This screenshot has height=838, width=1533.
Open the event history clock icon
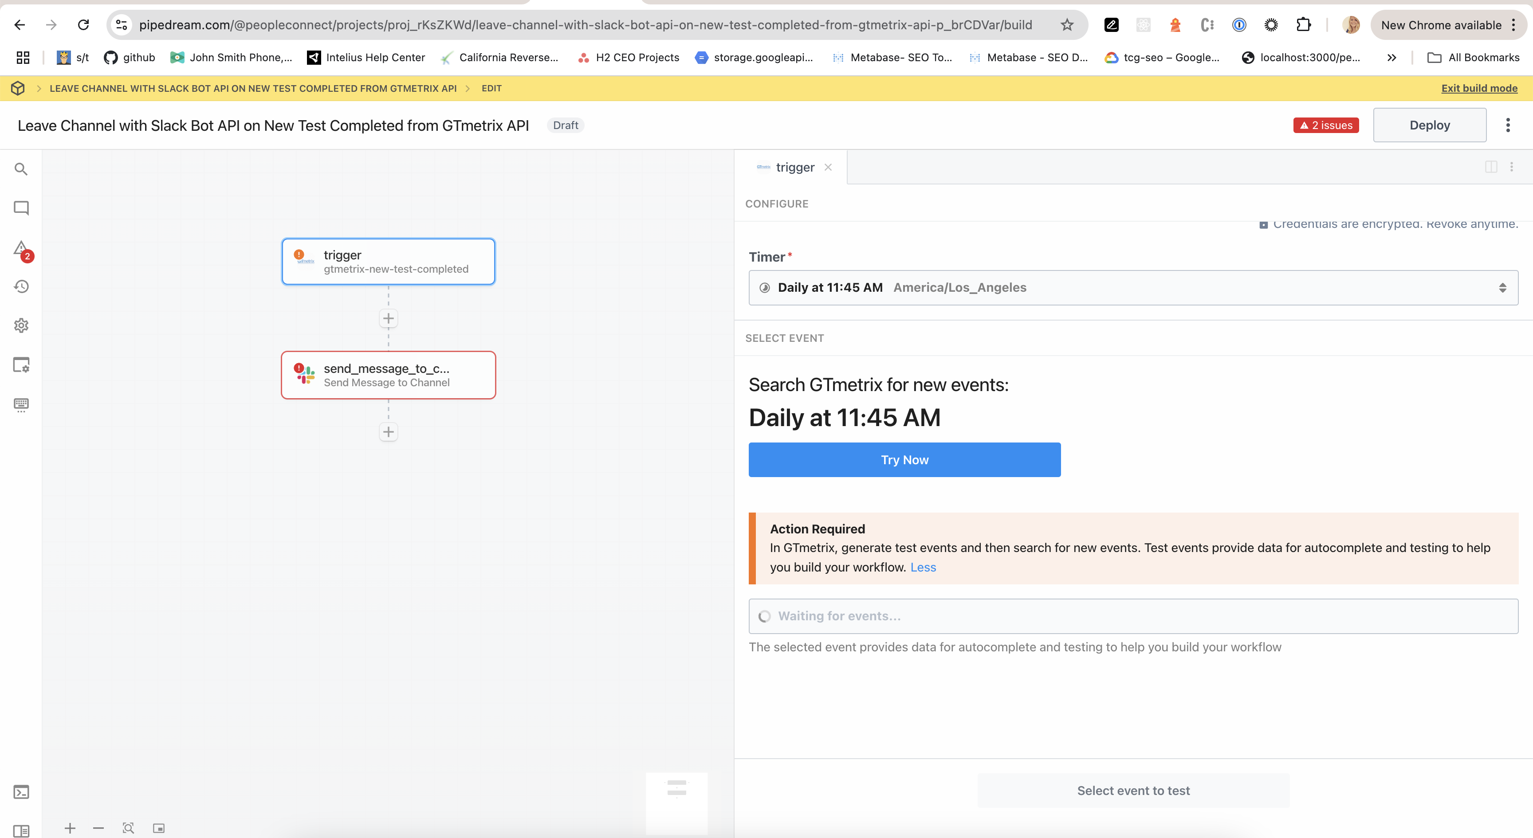pos(21,287)
